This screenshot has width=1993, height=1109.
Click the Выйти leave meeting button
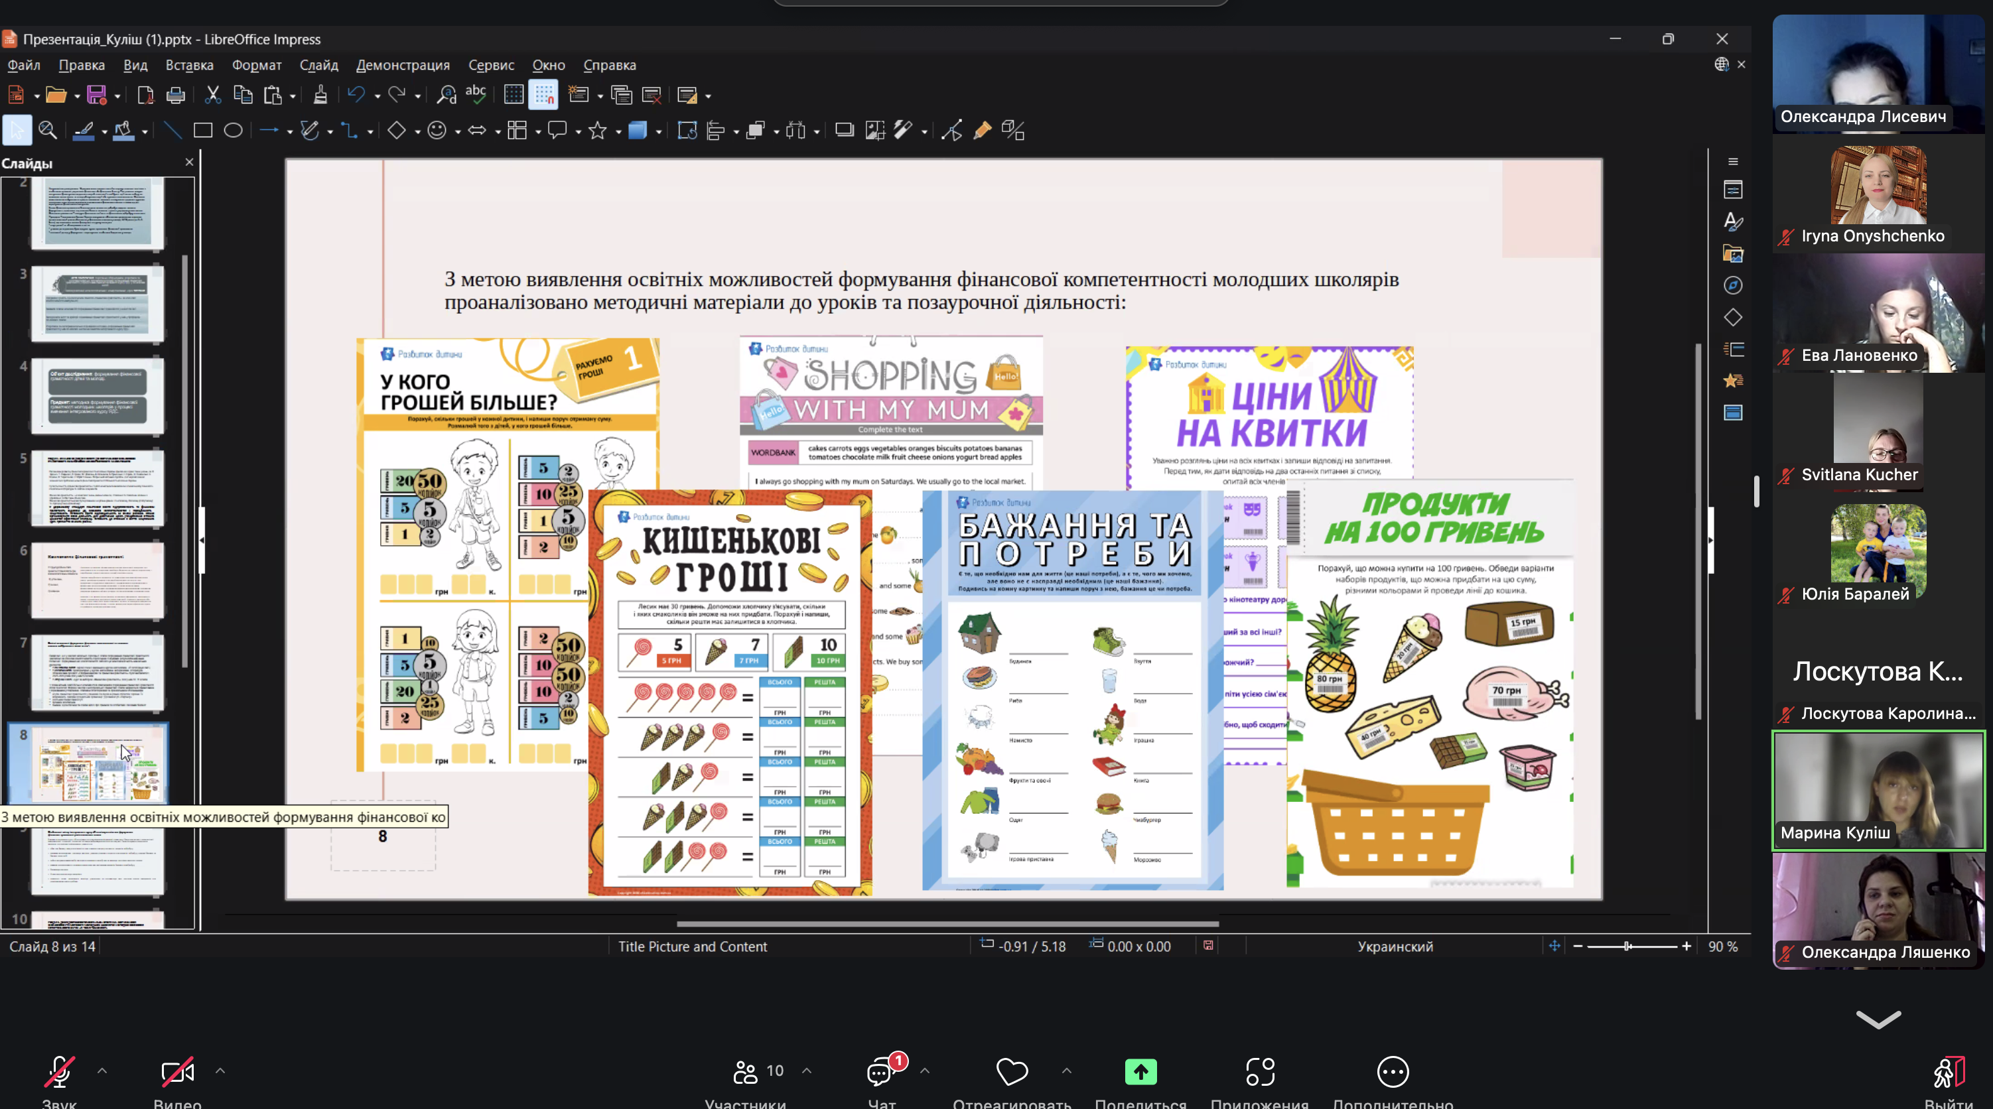(x=1949, y=1081)
